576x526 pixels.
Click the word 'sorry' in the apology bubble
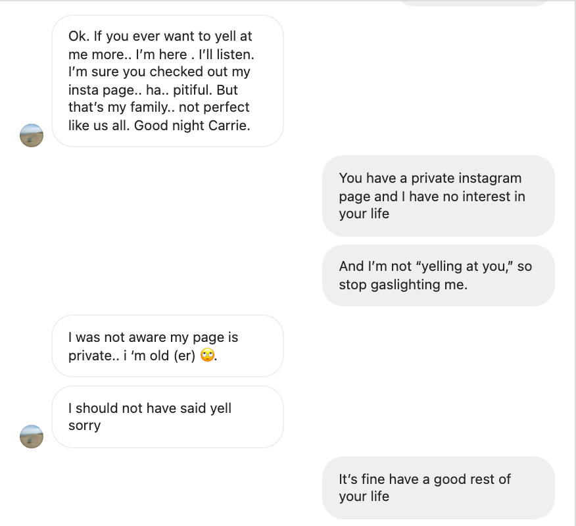[84, 425]
